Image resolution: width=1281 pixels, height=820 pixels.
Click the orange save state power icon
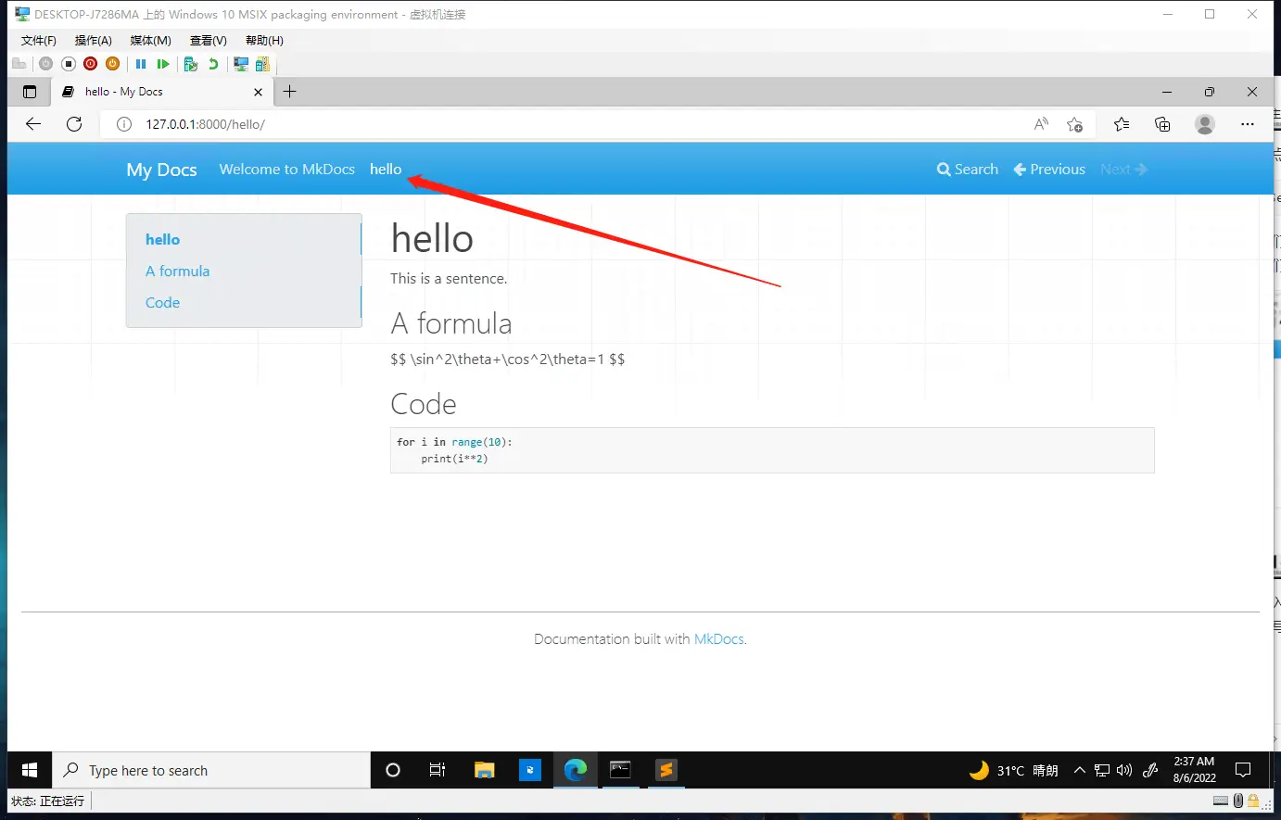click(x=112, y=64)
